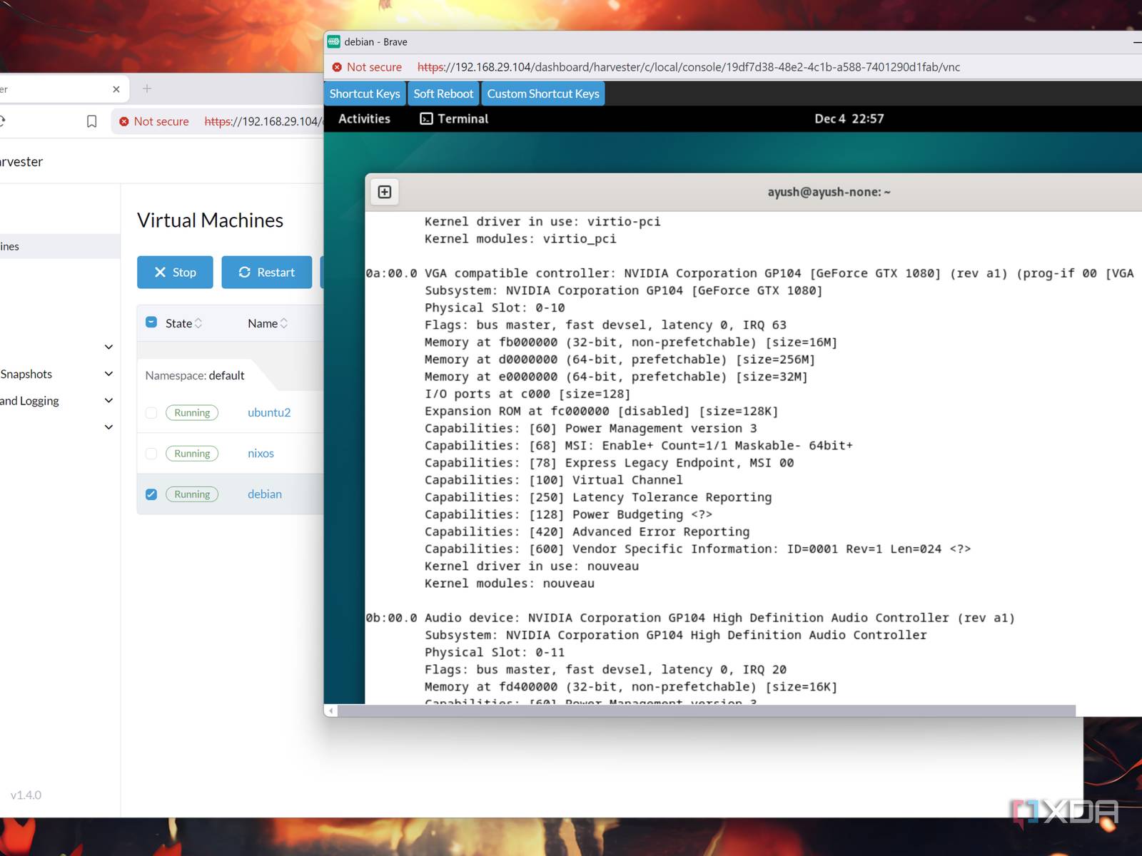Close the background browser tab
The width and height of the screenshot is (1142, 856).
coord(116,89)
